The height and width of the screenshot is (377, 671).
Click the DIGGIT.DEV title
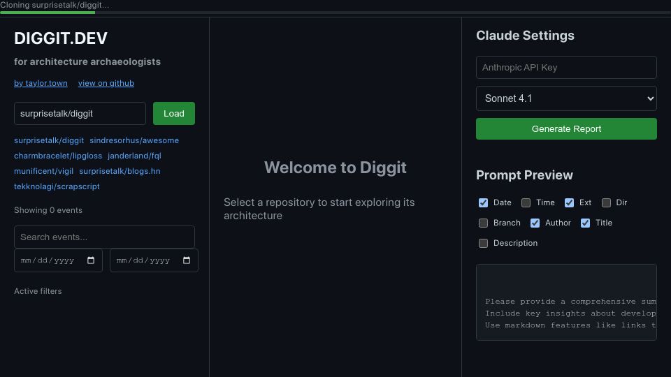[61, 38]
